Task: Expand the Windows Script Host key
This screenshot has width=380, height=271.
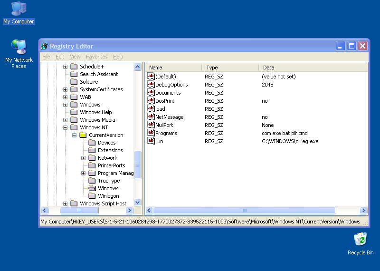Action: coord(66,203)
